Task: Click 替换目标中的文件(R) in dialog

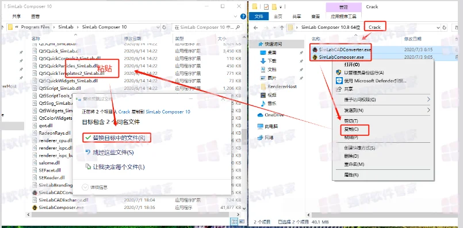Action: [118, 138]
